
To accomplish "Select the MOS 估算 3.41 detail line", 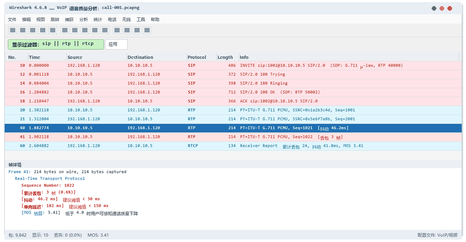I will pyautogui.click(x=80, y=213).
